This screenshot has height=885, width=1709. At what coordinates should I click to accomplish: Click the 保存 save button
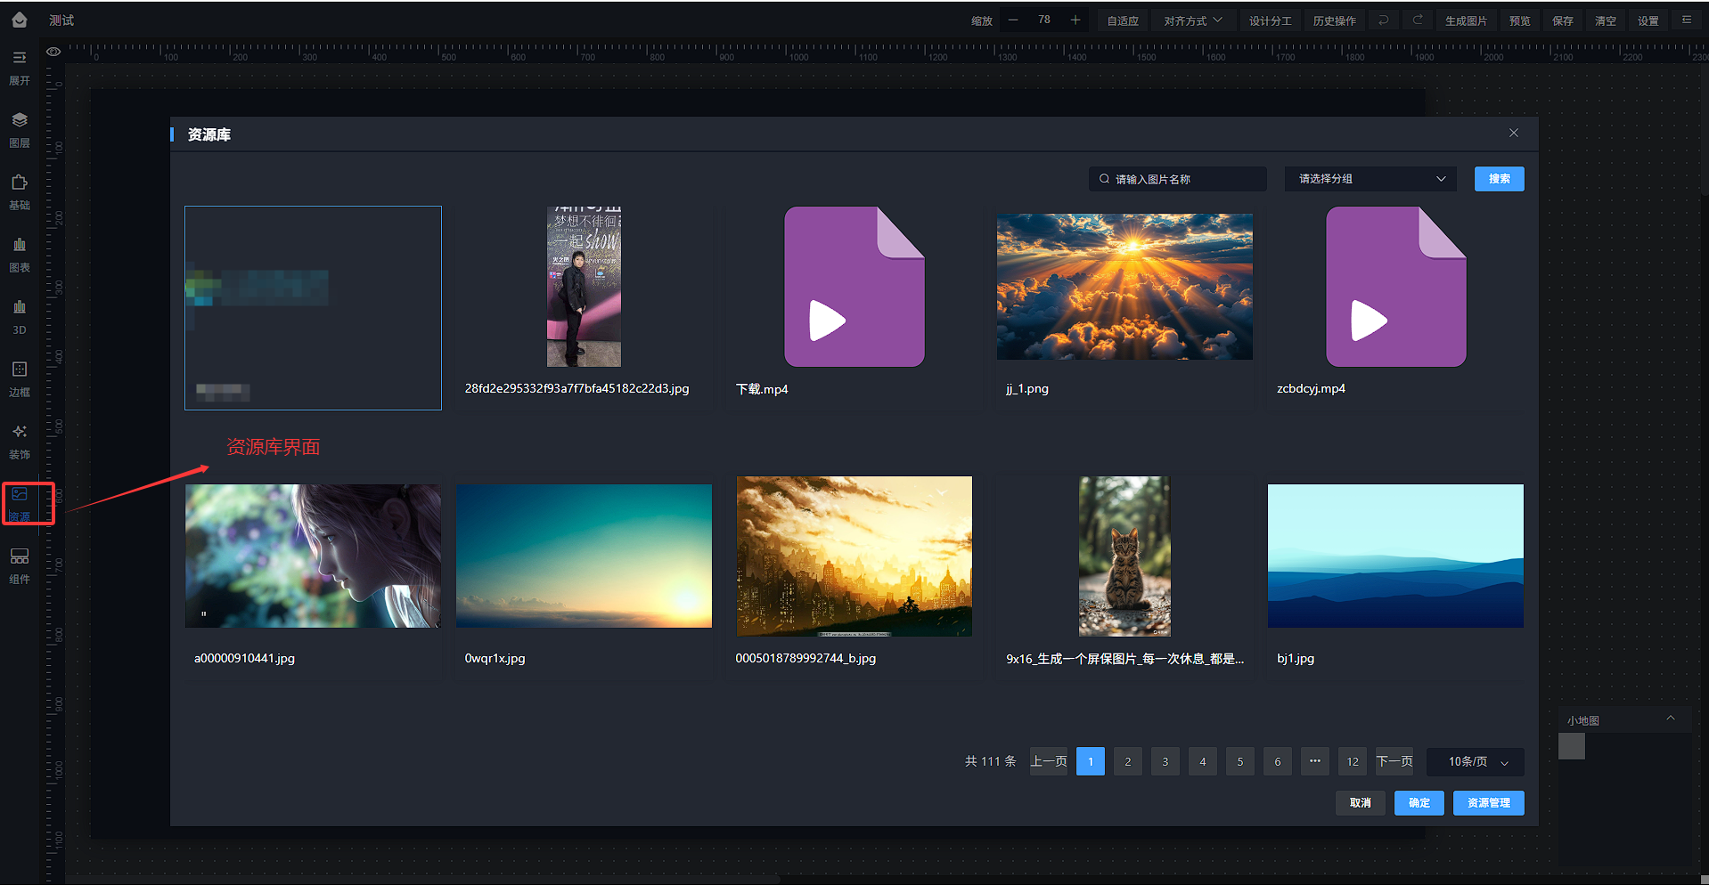point(1563,20)
